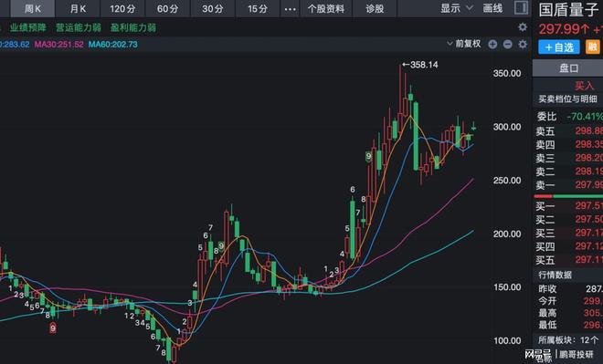Screen dimensions: 603x364
Task: Zoom in the chart with the plus icon
Action: pyautogui.click(x=492, y=44)
